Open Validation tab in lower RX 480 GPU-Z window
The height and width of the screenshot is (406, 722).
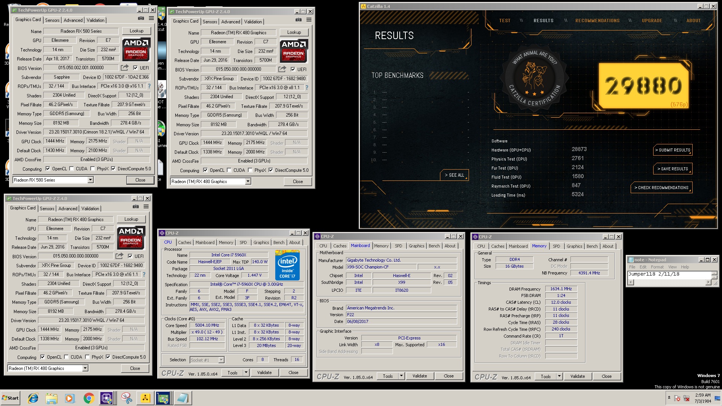pos(90,209)
